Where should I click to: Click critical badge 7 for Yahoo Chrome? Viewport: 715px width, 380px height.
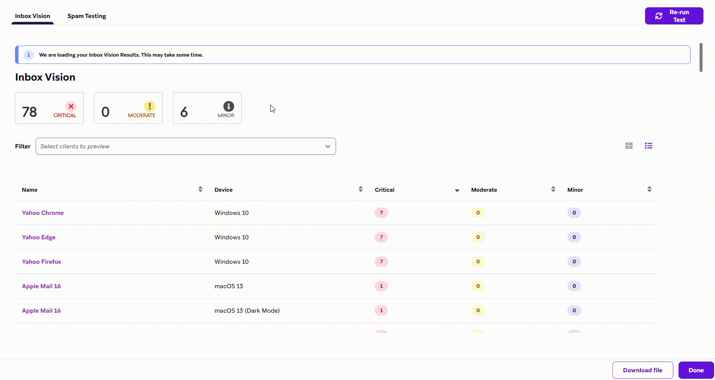381,213
